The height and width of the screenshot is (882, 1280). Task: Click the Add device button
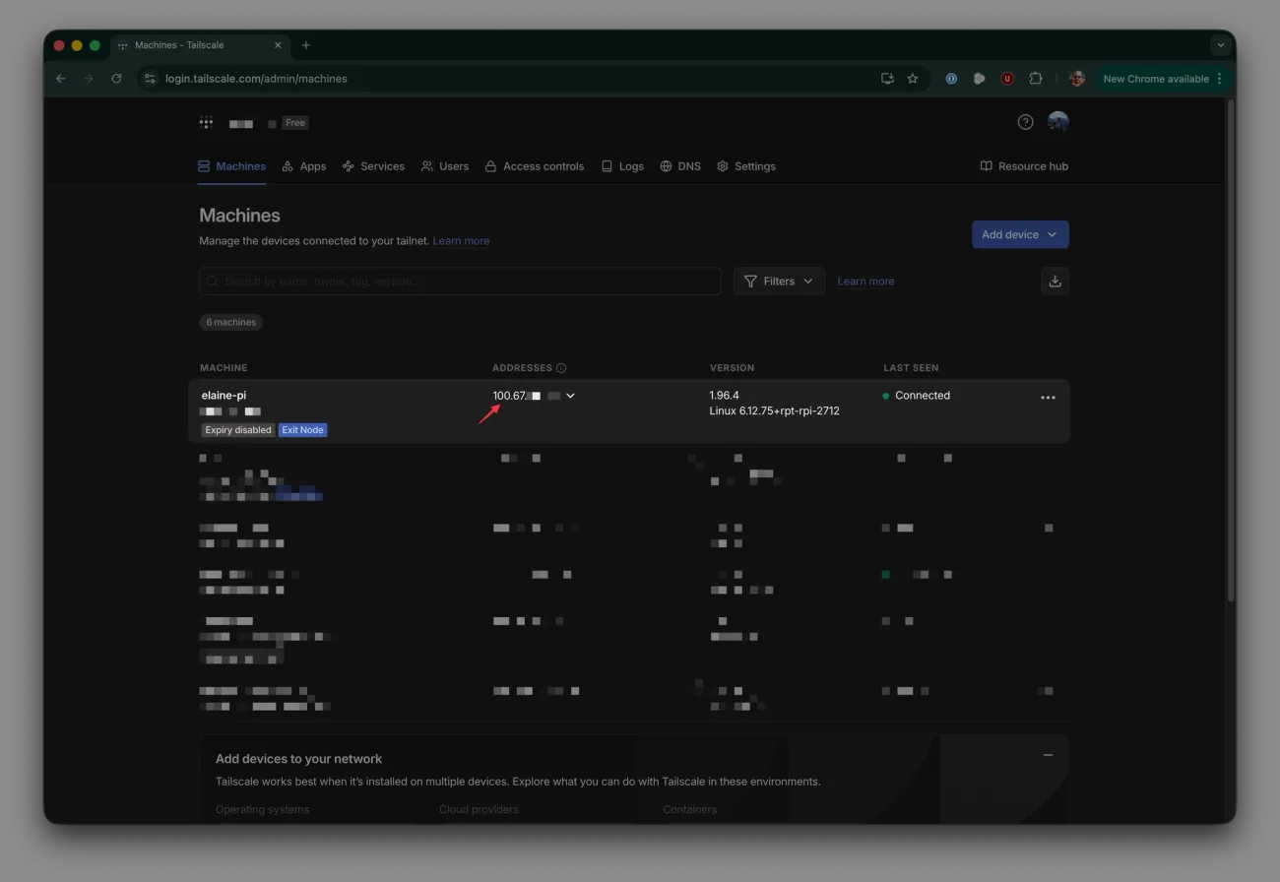tap(1020, 234)
